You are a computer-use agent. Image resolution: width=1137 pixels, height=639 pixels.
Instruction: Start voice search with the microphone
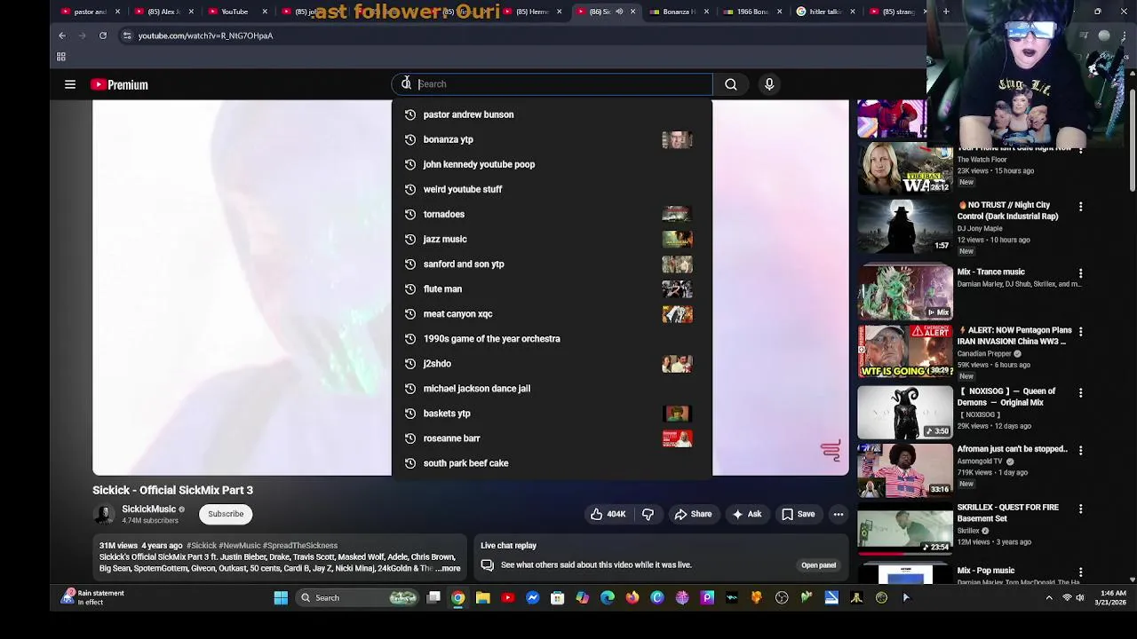pyautogui.click(x=769, y=84)
